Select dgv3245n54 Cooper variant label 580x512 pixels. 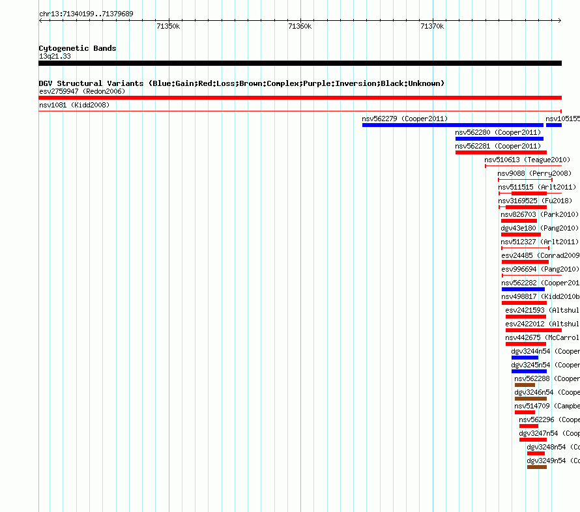(x=545, y=365)
